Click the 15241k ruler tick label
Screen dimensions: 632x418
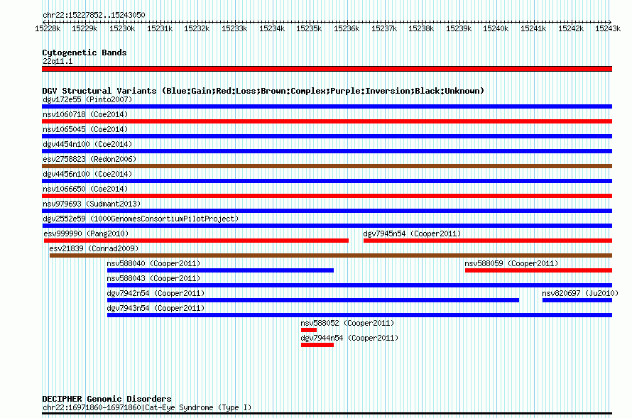[533, 29]
